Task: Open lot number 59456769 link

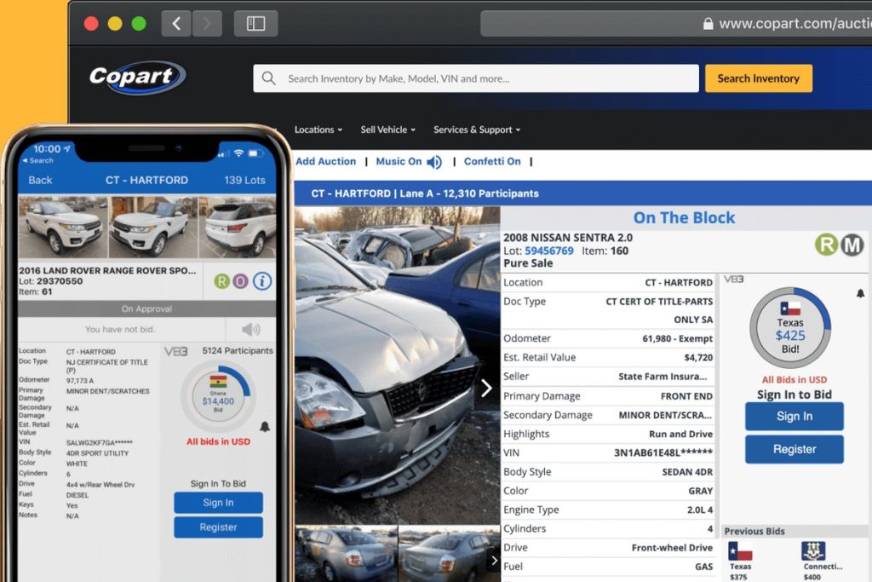Action: [548, 251]
